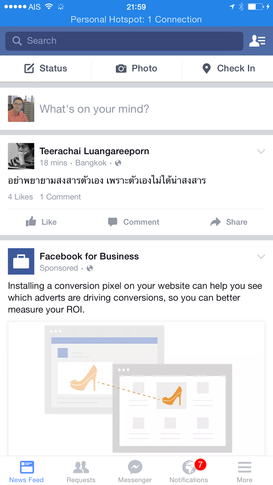Tap the Check In location pin icon
This screenshot has height=485, width=273.
click(x=206, y=68)
